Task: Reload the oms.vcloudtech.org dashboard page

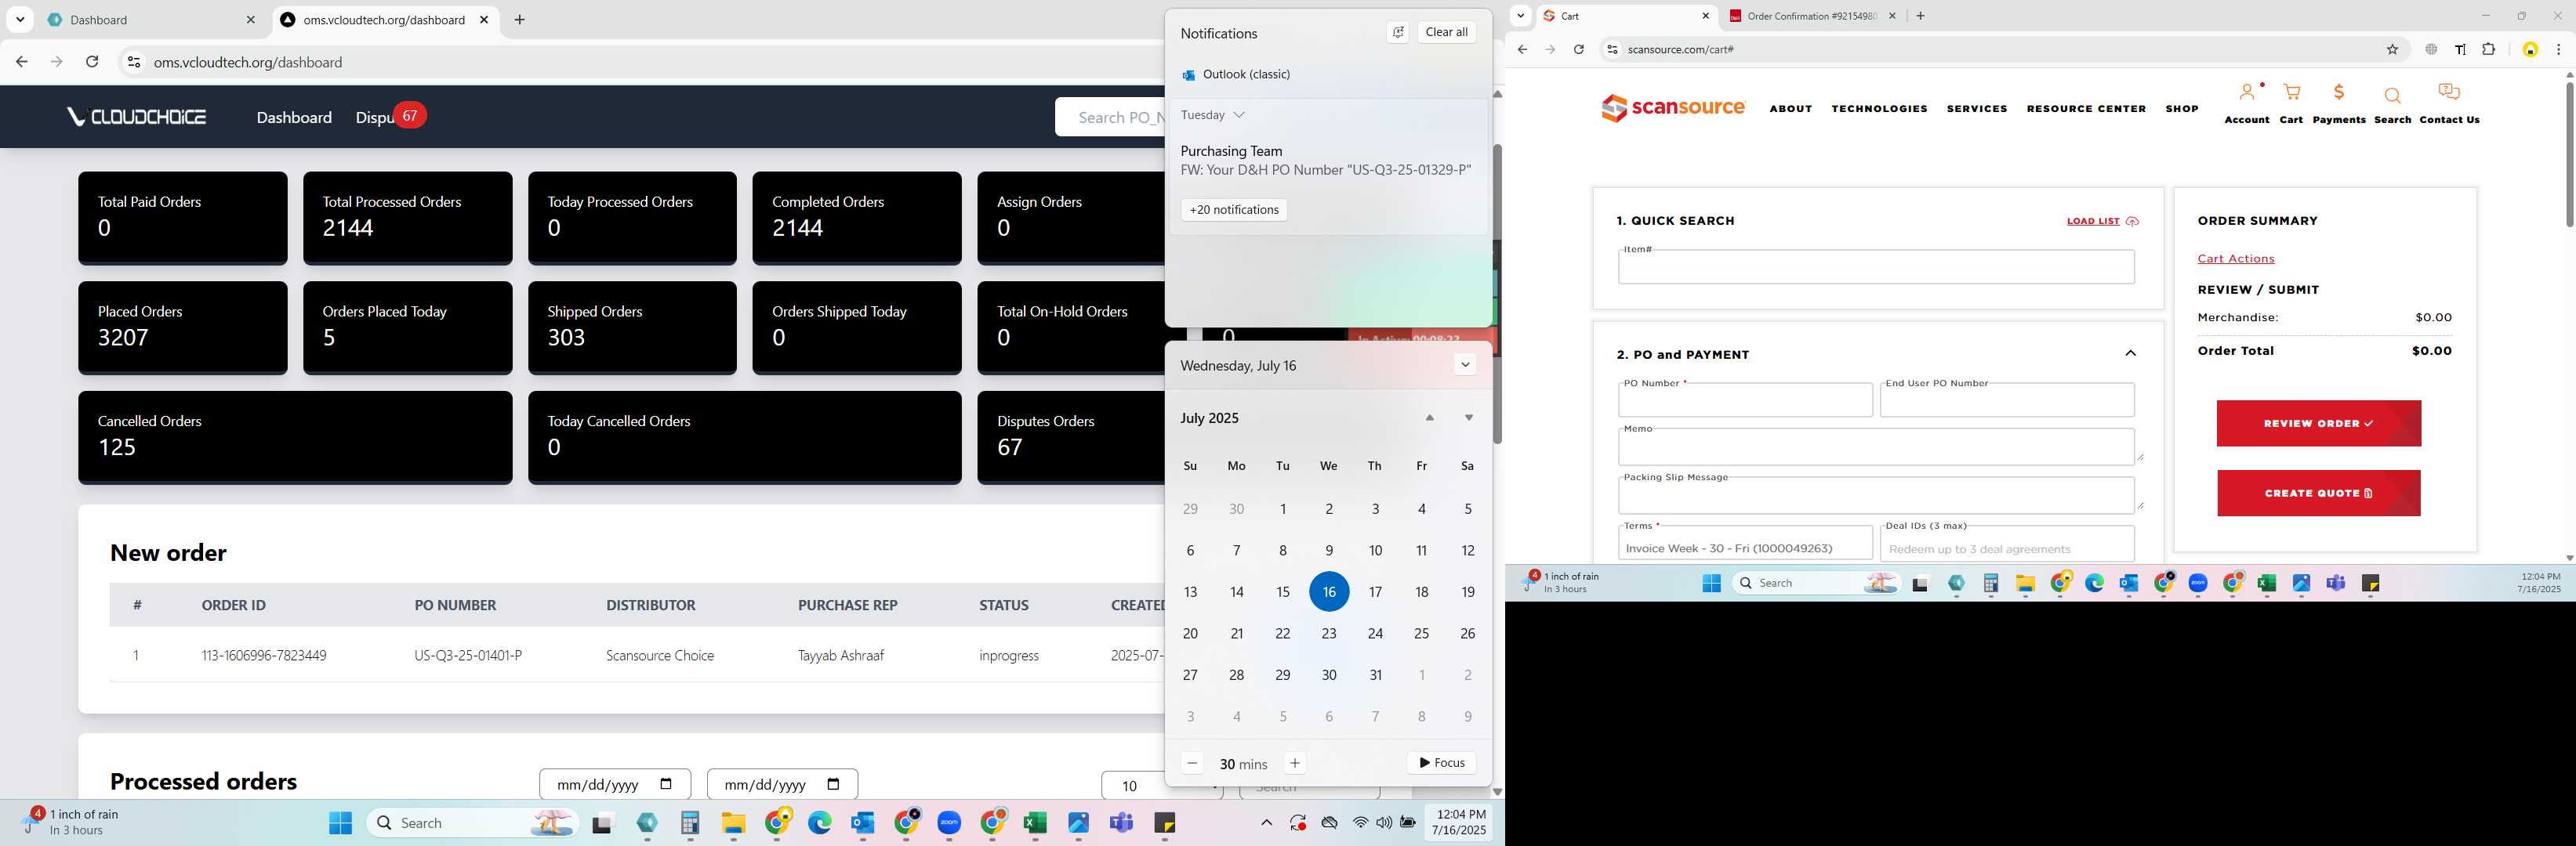Action: (x=92, y=62)
